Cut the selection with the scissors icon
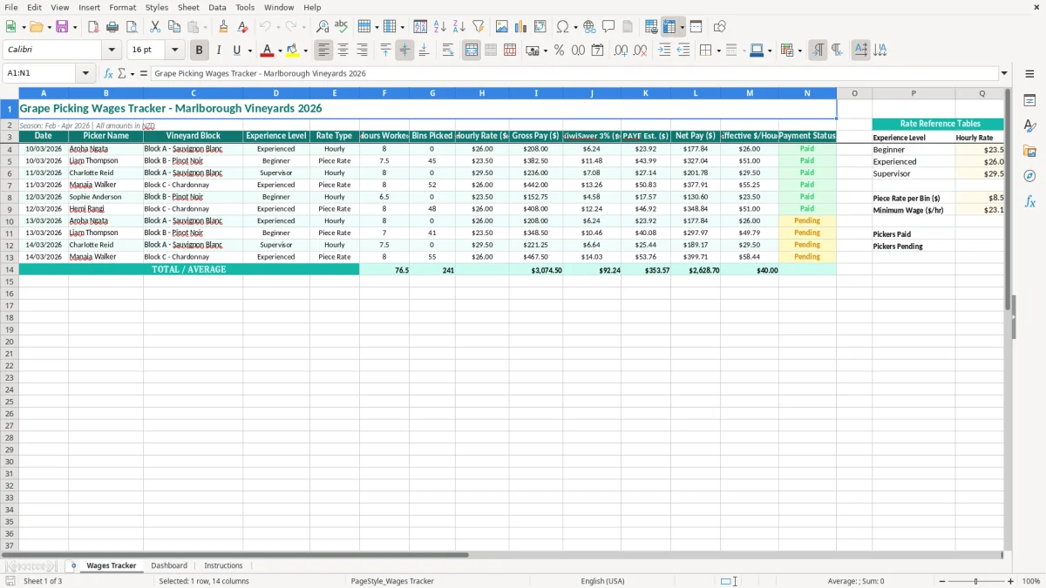 155,27
